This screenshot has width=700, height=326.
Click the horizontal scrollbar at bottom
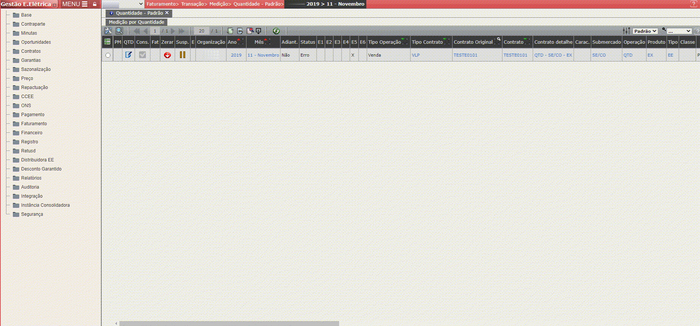[x=229, y=323]
